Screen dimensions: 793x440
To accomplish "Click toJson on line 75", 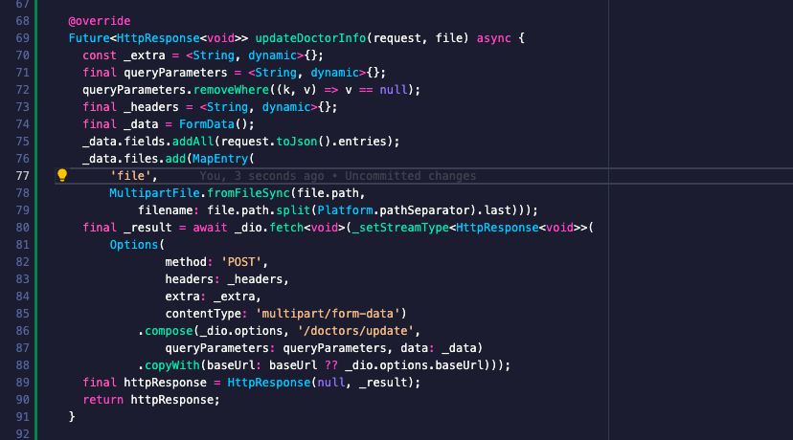I will click(297, 142).
